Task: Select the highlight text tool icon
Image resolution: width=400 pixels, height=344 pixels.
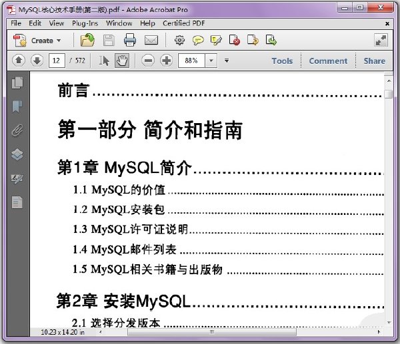Action: [216, 40]
